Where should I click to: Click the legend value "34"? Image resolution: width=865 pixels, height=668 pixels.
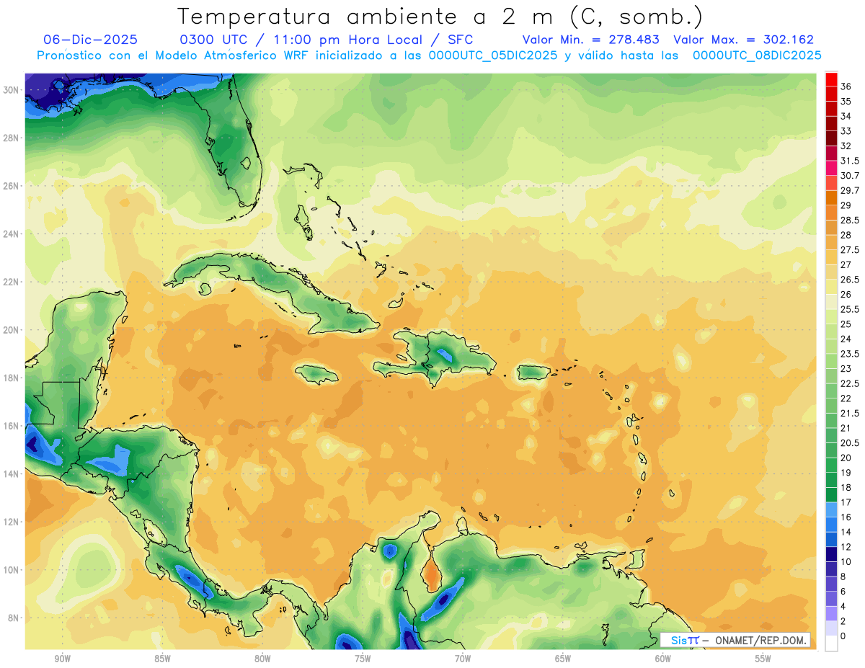pos(846,116)
